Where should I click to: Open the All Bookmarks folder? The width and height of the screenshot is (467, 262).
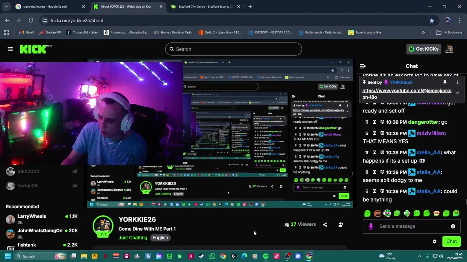click(449, 32)
